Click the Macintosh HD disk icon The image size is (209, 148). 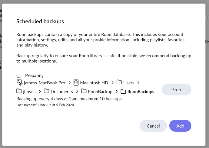pos(76,82)
